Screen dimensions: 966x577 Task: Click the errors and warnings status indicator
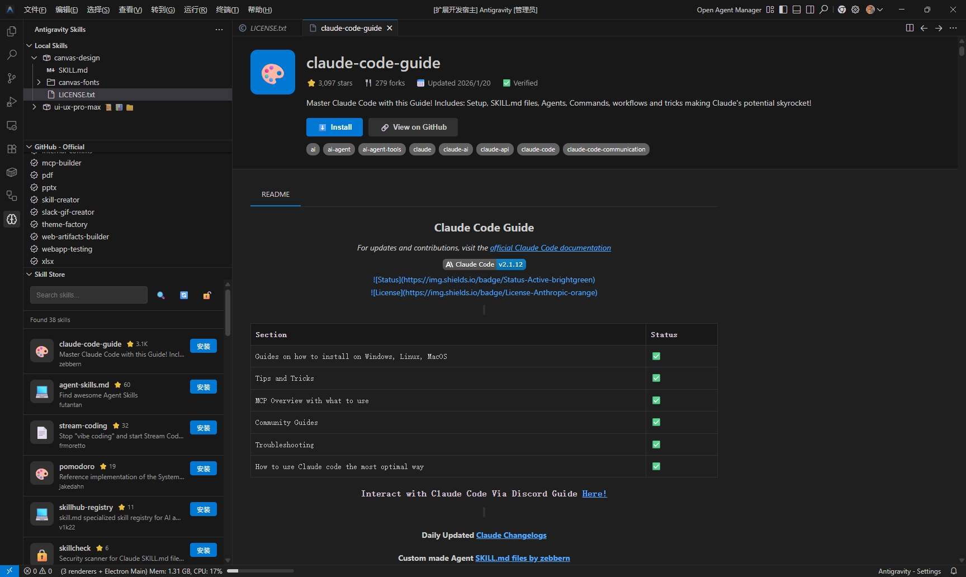37,571
